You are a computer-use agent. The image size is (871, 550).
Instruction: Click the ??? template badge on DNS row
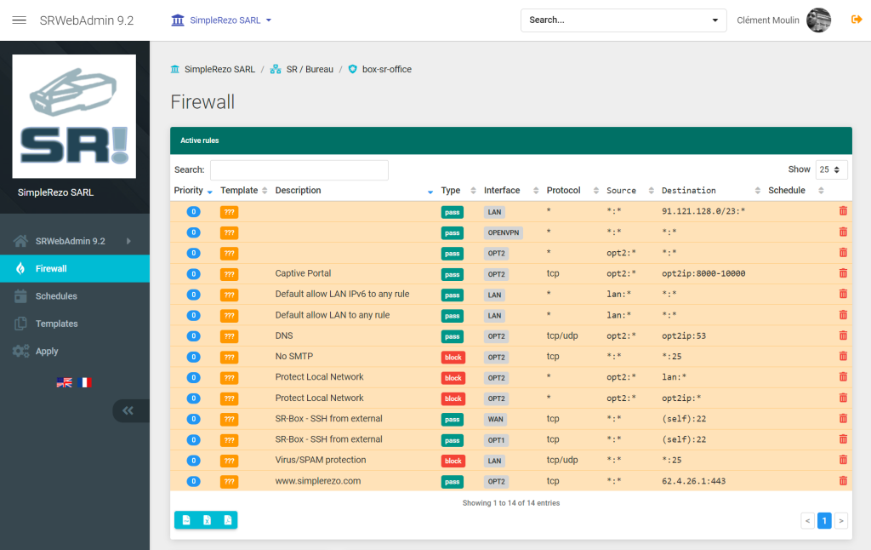tap(229, 336)
